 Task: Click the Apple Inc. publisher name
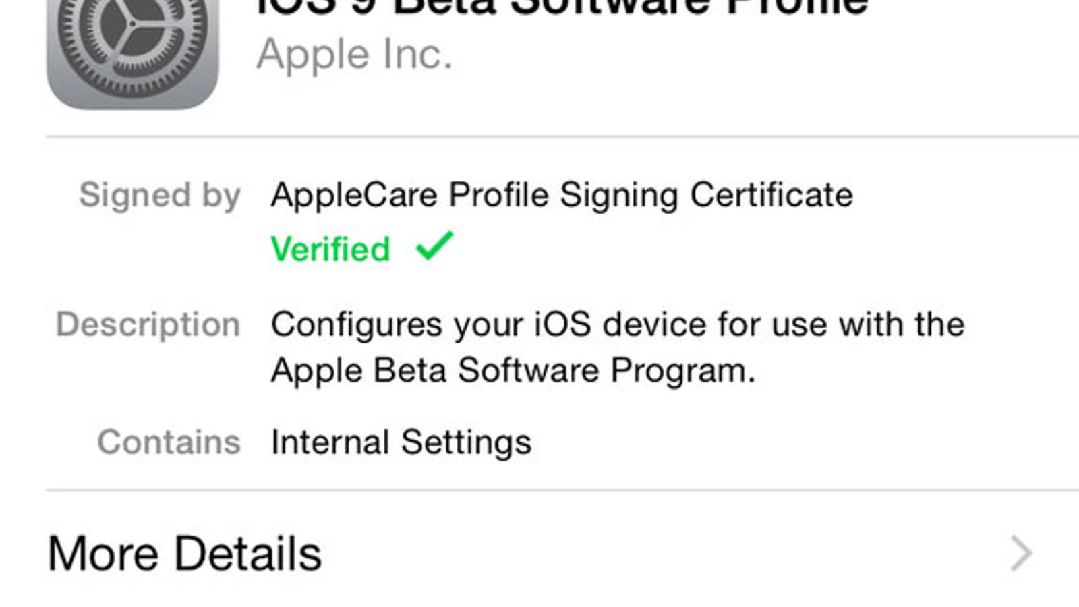point(354,54)
